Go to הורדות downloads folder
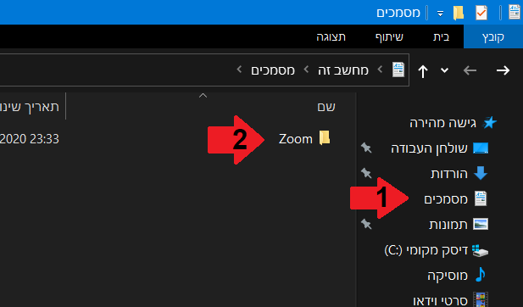This screenshot has width=523, height=307. (x=459, y=174)
